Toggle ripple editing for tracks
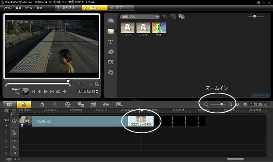 [7, 120]
